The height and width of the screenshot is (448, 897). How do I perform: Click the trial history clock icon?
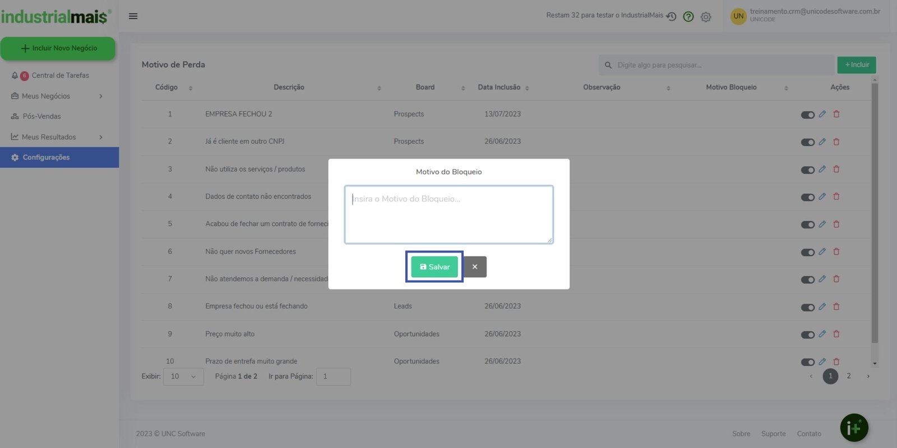point(671,17)
